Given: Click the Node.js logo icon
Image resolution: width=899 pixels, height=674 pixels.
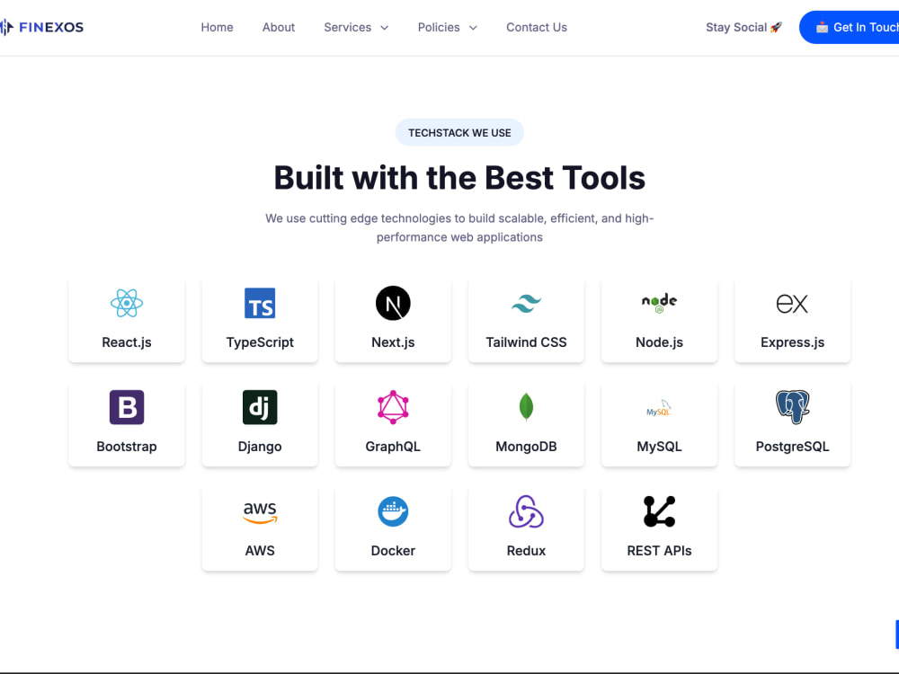Looking at the screenshot, I should 659,303.
